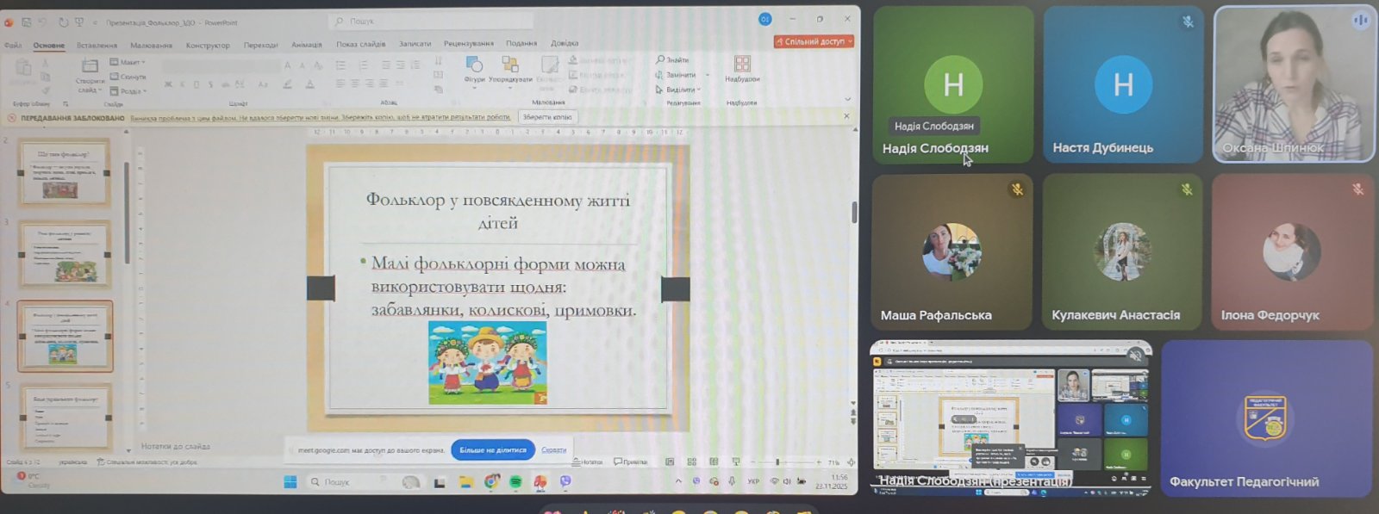
Task: Click the Знайти find tool
Action: click(x=672, y=59)
